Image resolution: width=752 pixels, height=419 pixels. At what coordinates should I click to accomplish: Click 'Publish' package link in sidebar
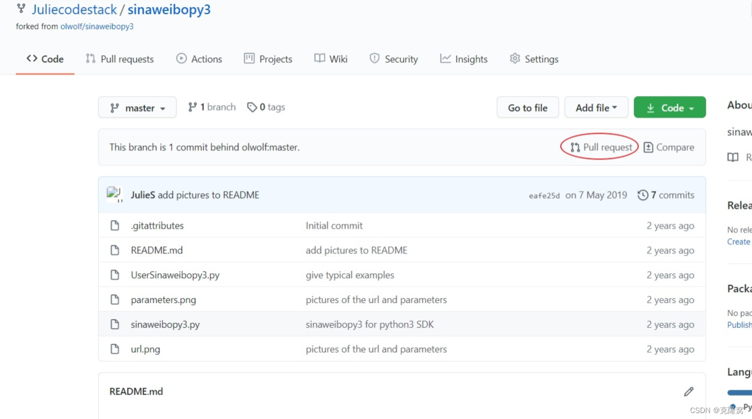740,325
